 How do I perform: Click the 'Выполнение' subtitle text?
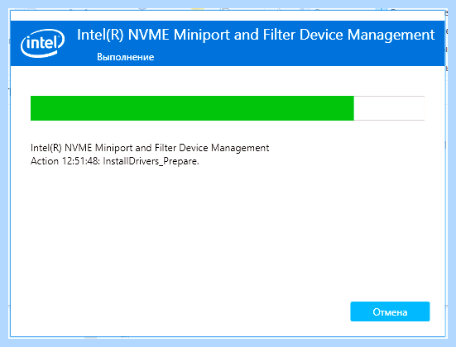pos(125,57)
